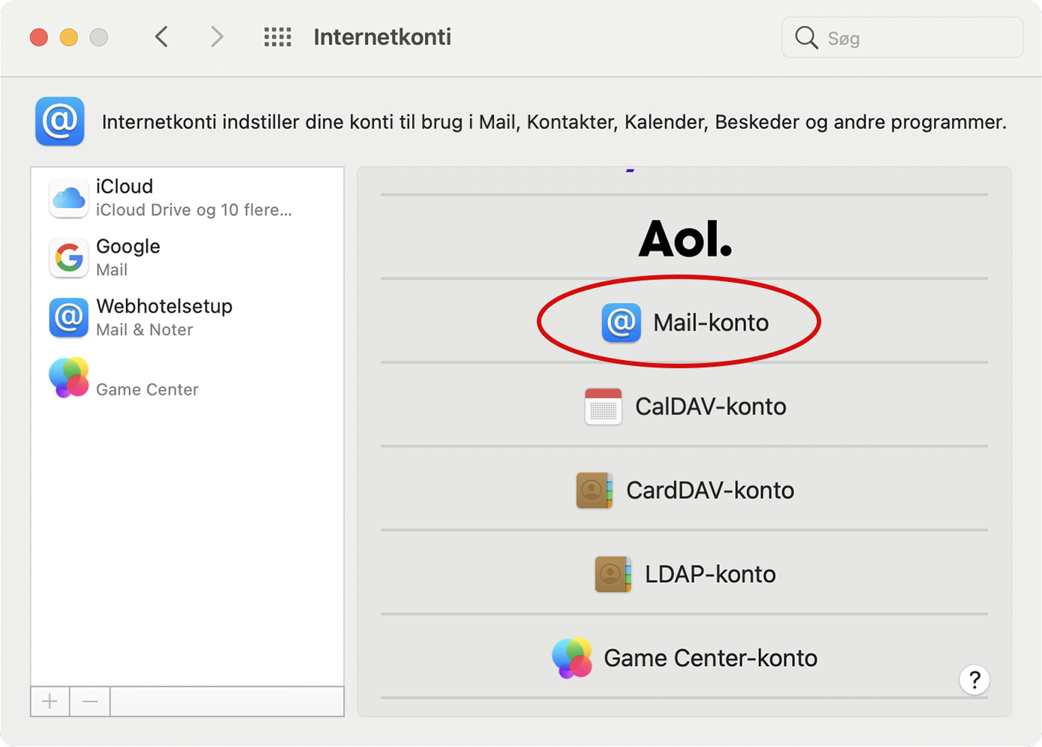The width and height of the screenshot is (1042, 747).
Task: Choose Game Center-konto account type
Action: pos(685,658)
